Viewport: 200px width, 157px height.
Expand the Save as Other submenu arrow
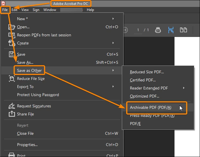[113, 70]
